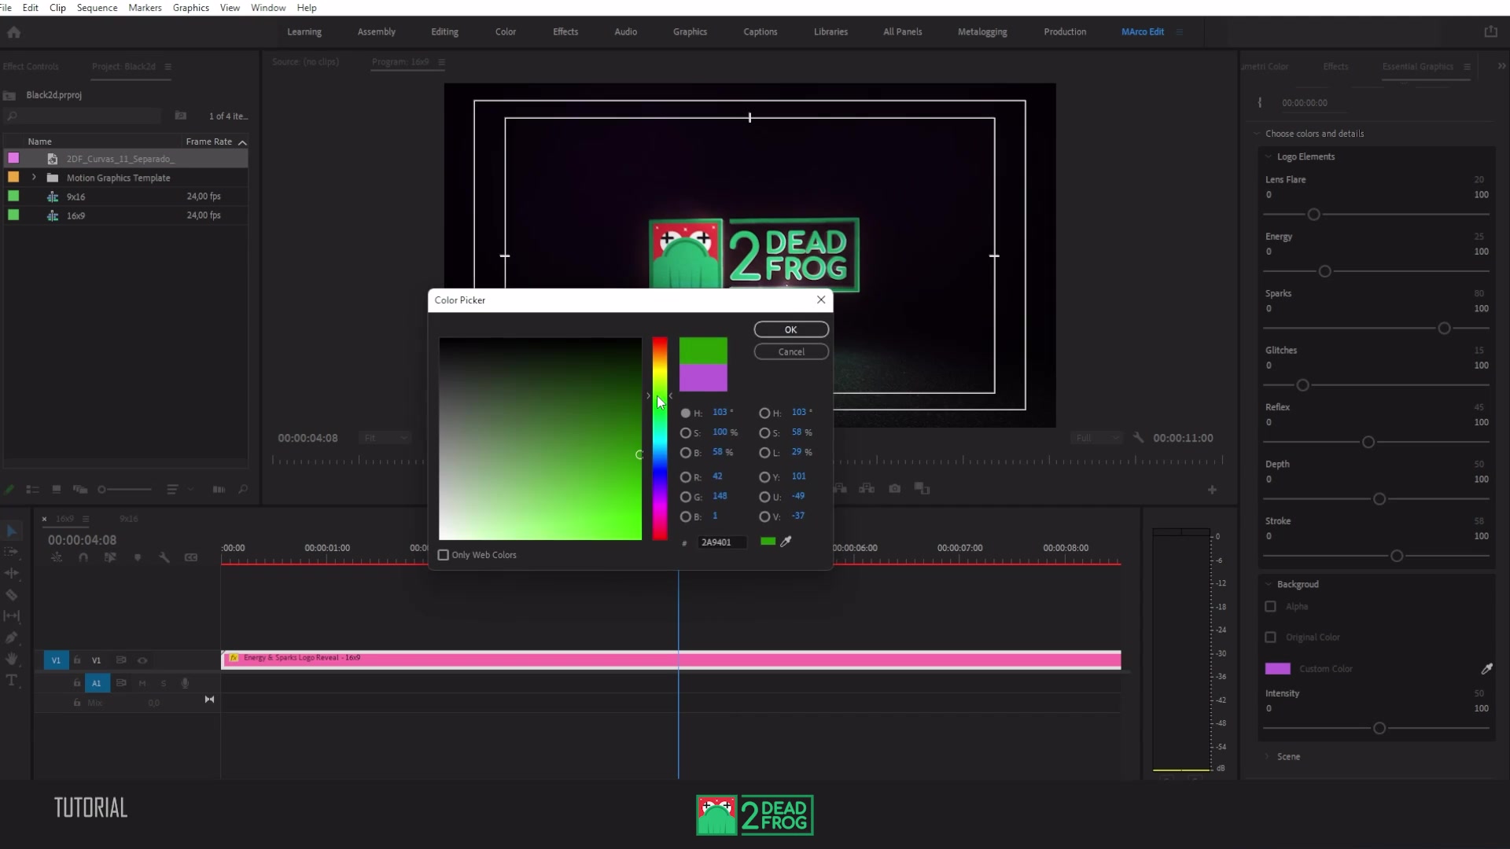The height and width of the screenshot is (849, 1510).
Task: Open the Graphics menu
Action: 191,8
